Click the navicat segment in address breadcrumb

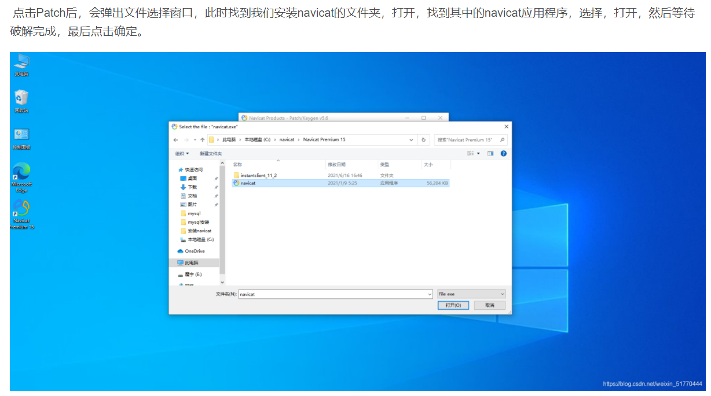pyautogui.click(x=287, y=140)
